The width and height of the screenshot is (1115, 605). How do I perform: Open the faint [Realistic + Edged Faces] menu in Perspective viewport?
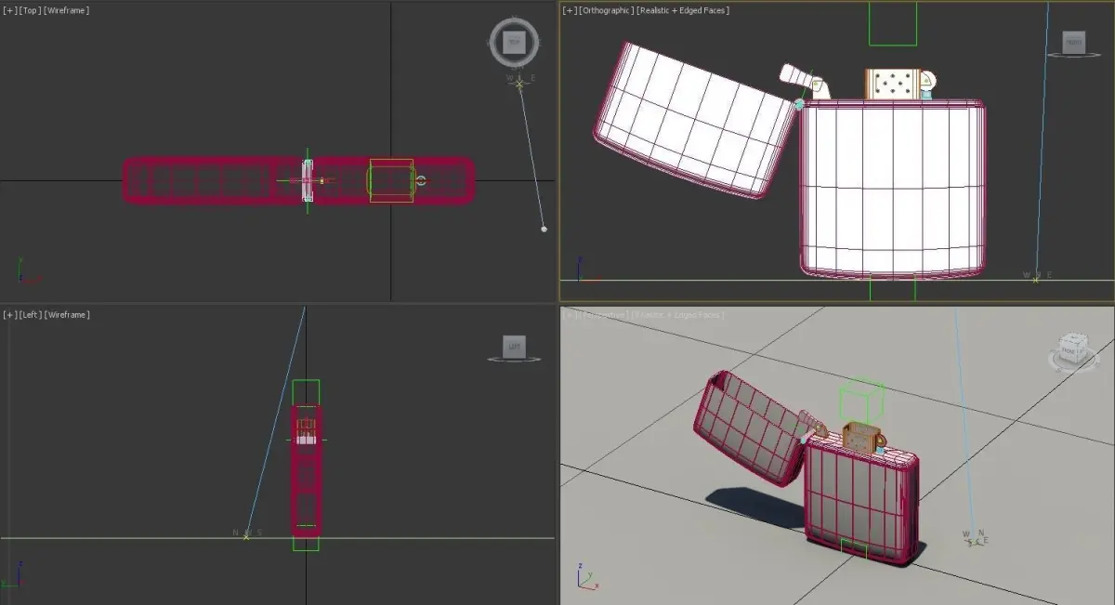click(680, 315)
